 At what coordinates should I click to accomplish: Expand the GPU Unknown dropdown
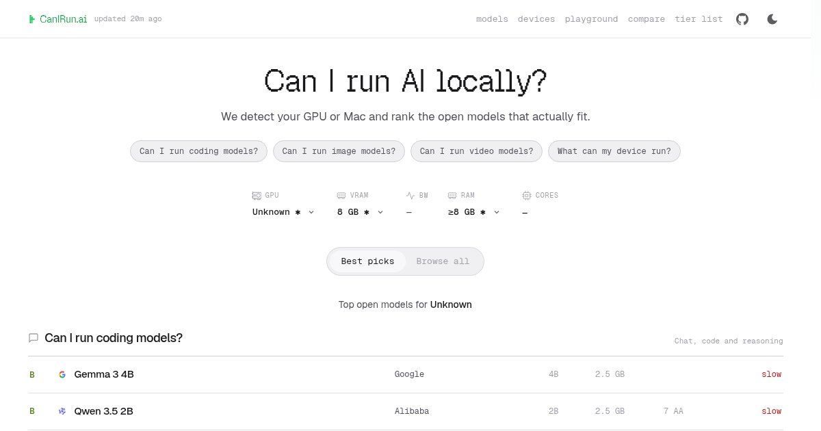[283, 212]
